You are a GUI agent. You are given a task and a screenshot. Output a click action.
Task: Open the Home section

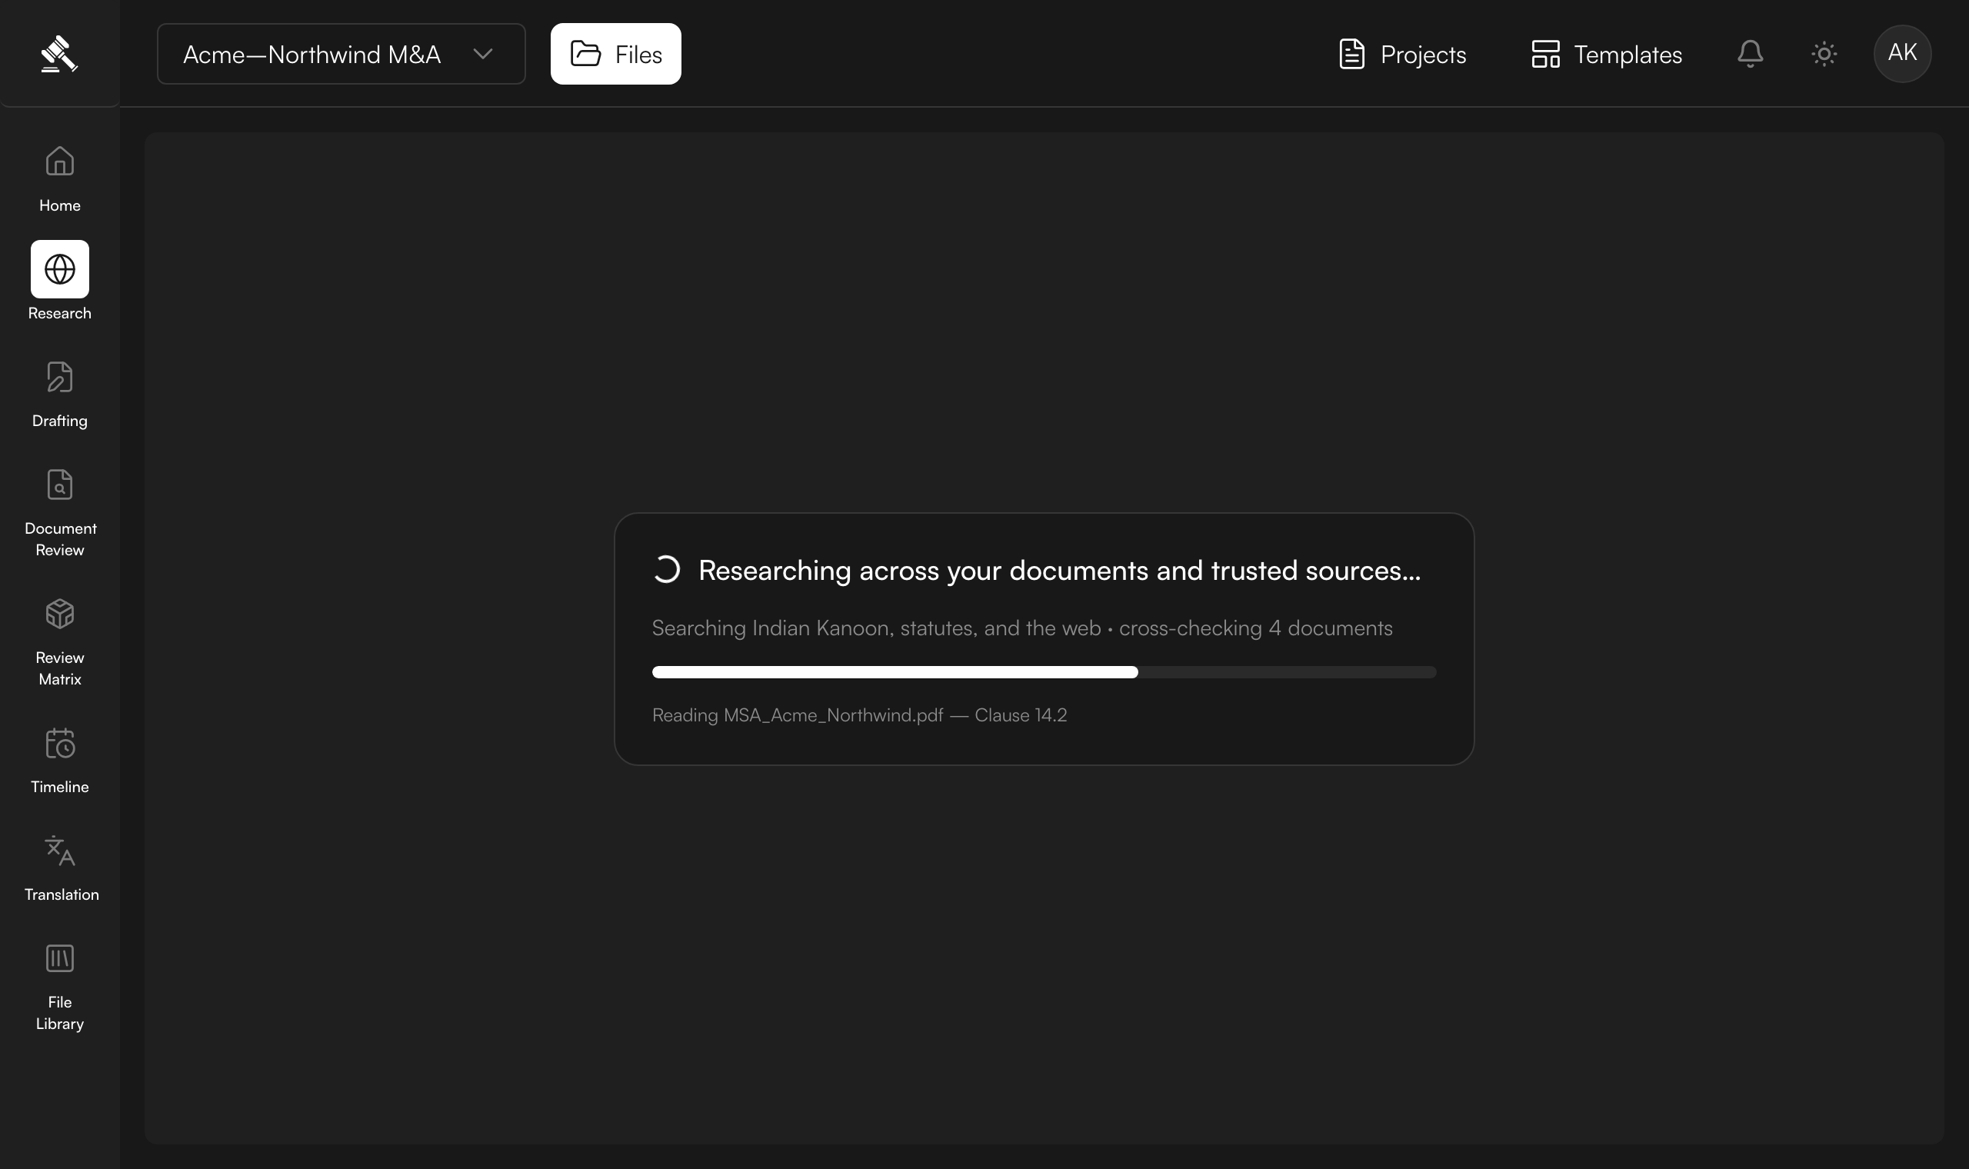tap(60, 179)
